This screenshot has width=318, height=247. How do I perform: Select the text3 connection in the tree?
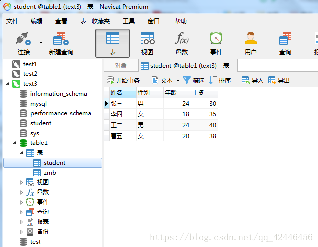(x=30, y=84)
